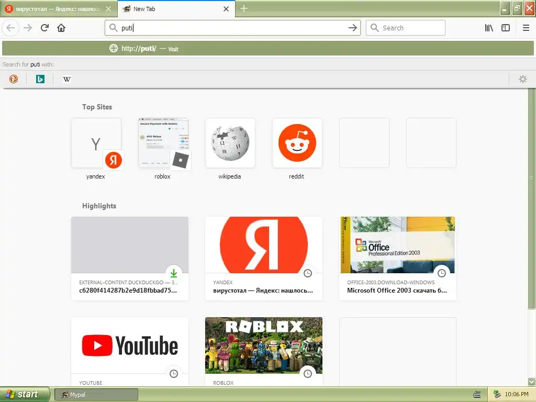Click the address bar containing puti
The height and width of the screenshot is (402, 536).
click(x=232, y=28)
